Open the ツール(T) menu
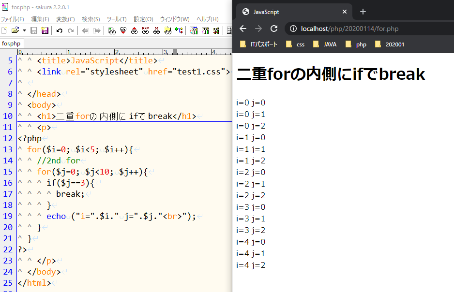Viewport: 454px width, 292px height. (x=117, y=19)
